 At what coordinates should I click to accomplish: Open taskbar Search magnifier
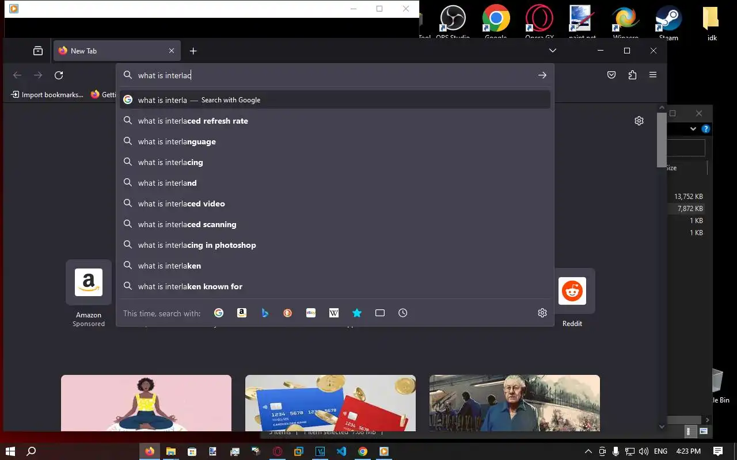32,451
